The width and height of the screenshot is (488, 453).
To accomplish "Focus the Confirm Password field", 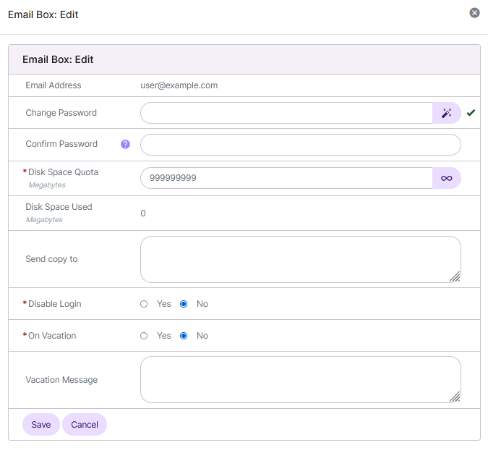I will (x=300, y=145).
